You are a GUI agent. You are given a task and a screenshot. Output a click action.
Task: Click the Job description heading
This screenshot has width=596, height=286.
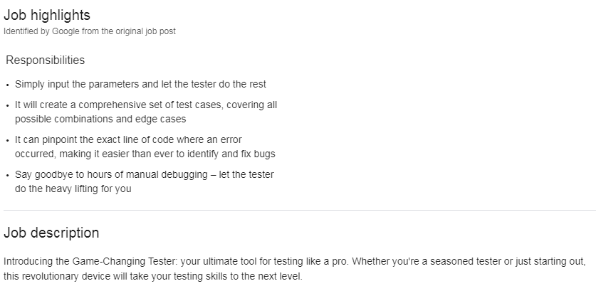(x=51, y=233)
